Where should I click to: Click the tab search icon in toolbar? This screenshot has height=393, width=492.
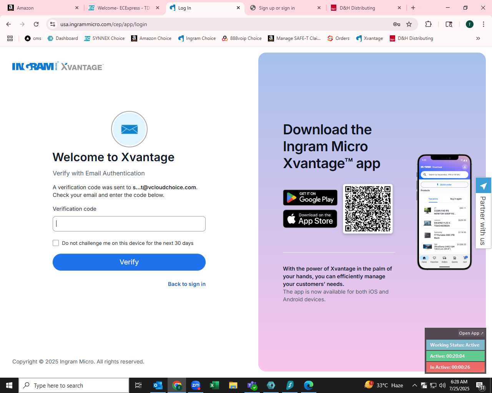pos(449,24)
